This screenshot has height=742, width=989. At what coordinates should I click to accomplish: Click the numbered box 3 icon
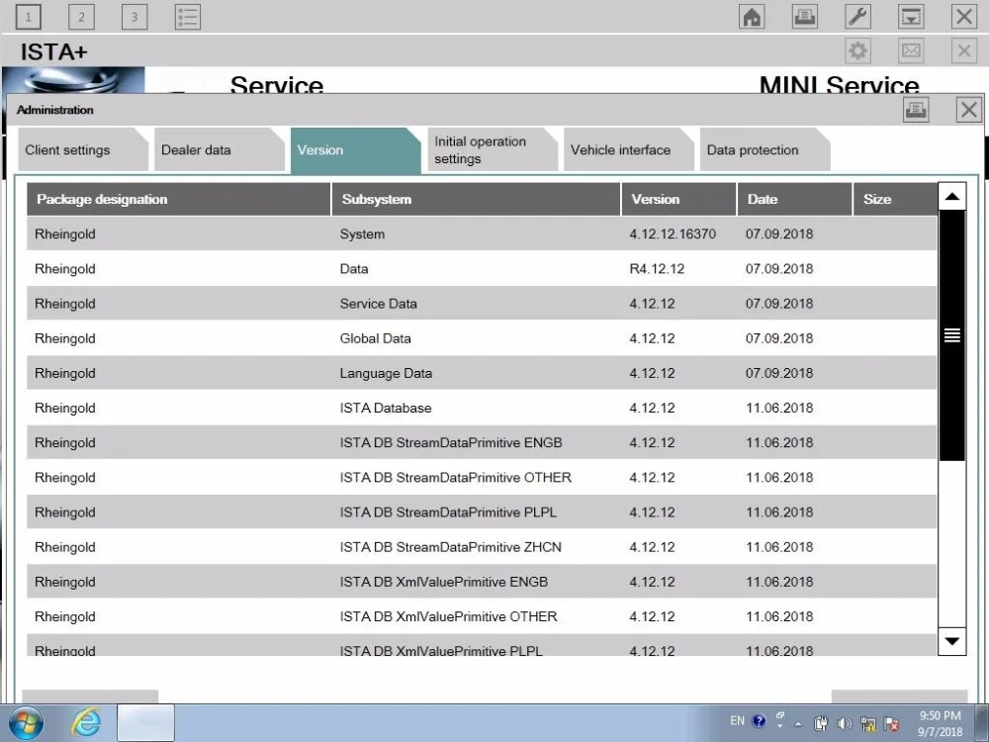(135, 17)
